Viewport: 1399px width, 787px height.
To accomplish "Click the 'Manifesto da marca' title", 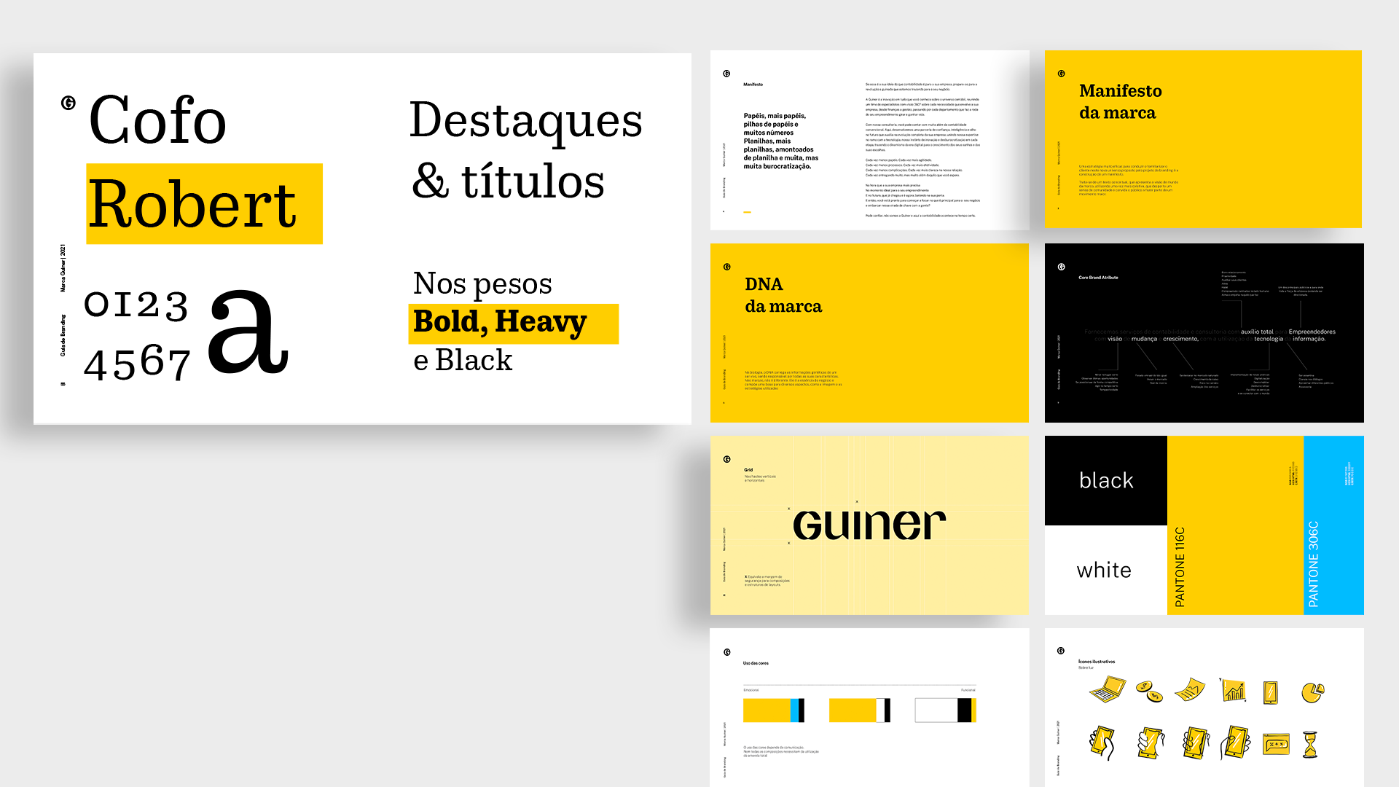I will [1121, 102].
